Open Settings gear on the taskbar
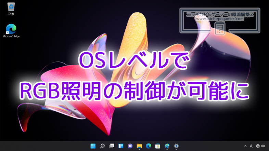Screen dimensions: 269x151 [176, 146]
